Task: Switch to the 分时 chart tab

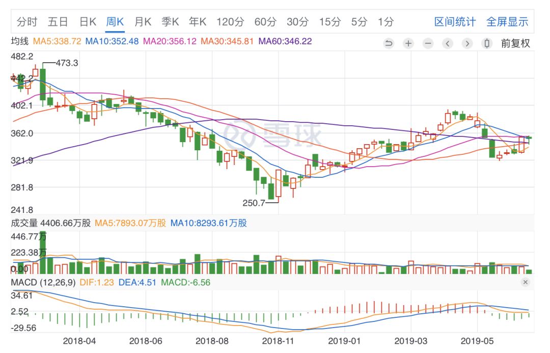Action: tap(26, 22)
